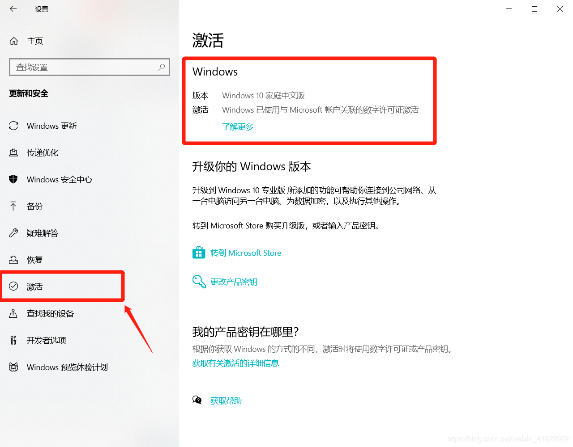Click the 获取帮助 link
Viewport: 573px width, 447px height.
pos(226,401)
